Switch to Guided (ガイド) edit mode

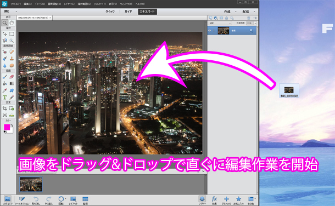click(x=128, y=12)
